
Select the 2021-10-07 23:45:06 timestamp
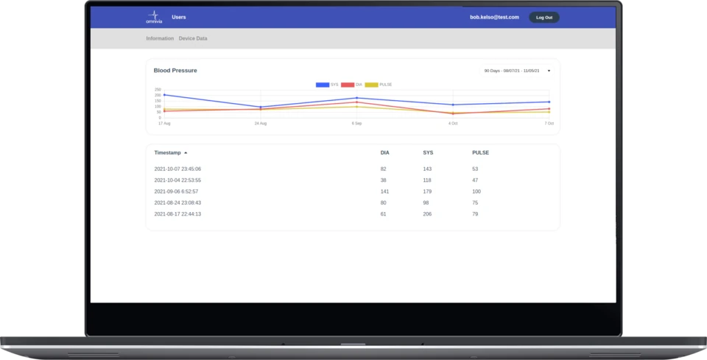coord(177,169)
